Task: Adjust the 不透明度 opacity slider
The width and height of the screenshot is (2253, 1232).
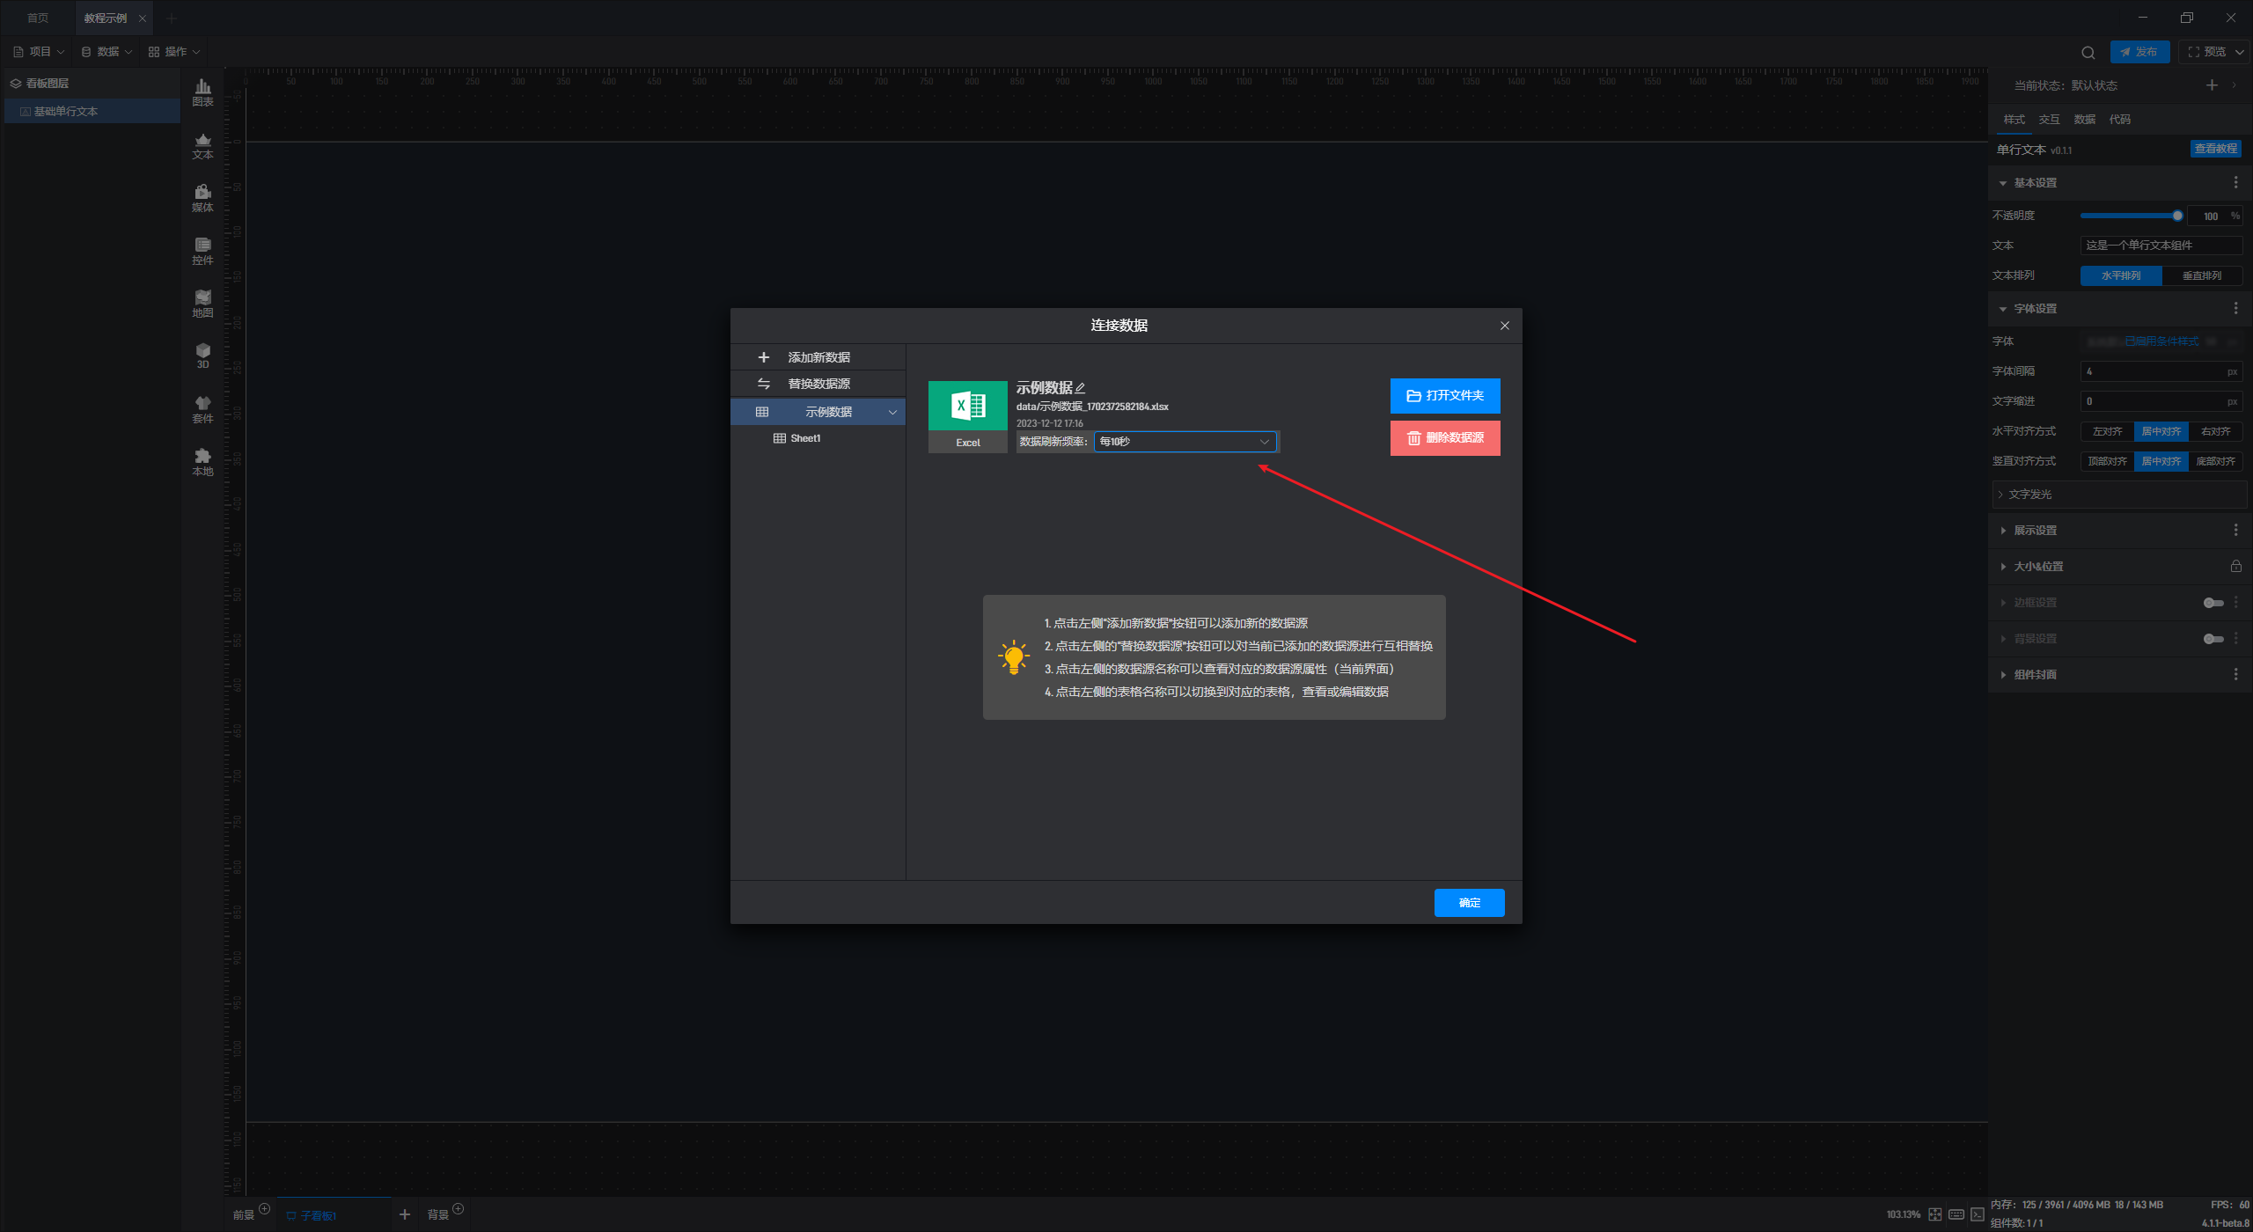Action: [2176, 216]
